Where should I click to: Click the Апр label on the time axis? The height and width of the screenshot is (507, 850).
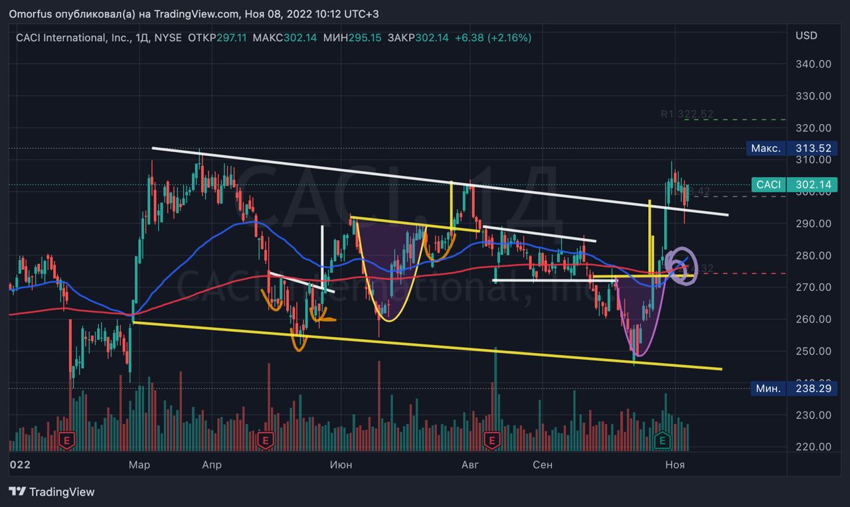(211, 465)
